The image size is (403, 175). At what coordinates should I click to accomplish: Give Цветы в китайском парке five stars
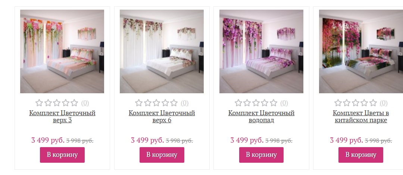tap(373, 103)
